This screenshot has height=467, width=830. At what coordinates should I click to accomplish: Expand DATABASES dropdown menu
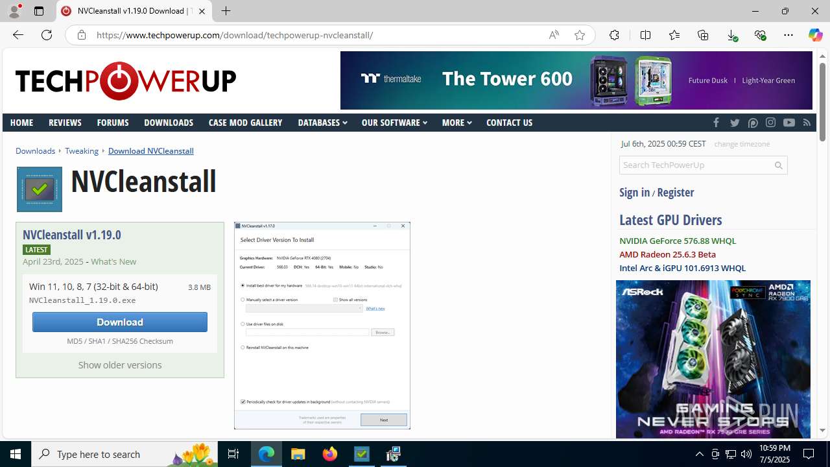[x=322, y=123]
